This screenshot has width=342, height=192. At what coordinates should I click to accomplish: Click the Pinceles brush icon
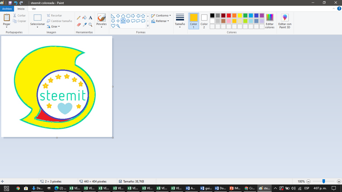tap(101, 18)
